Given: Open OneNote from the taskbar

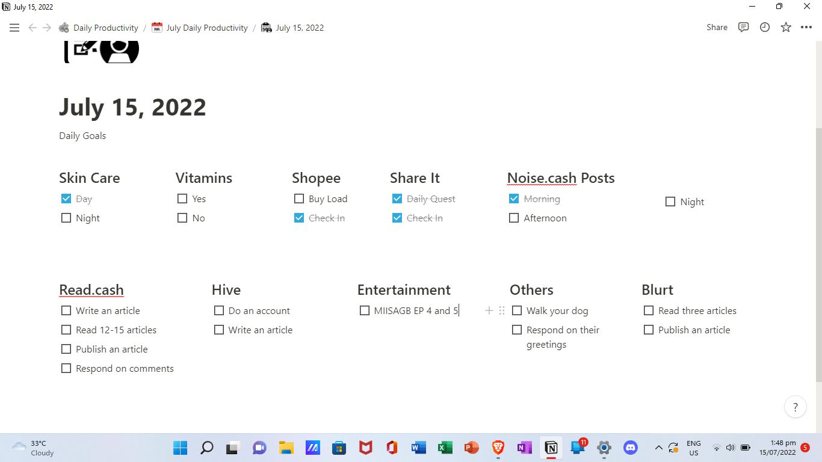Looking at the screenshot, I should [x=524, y=448].
